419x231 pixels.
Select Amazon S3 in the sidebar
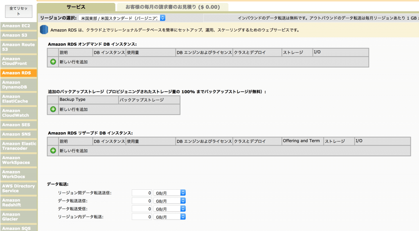pos(18,35)
